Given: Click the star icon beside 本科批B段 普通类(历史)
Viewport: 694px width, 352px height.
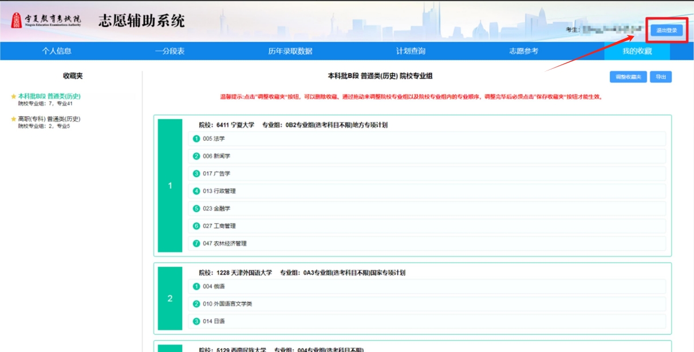Looking at the screenshot, I should (x=14, y=96).
